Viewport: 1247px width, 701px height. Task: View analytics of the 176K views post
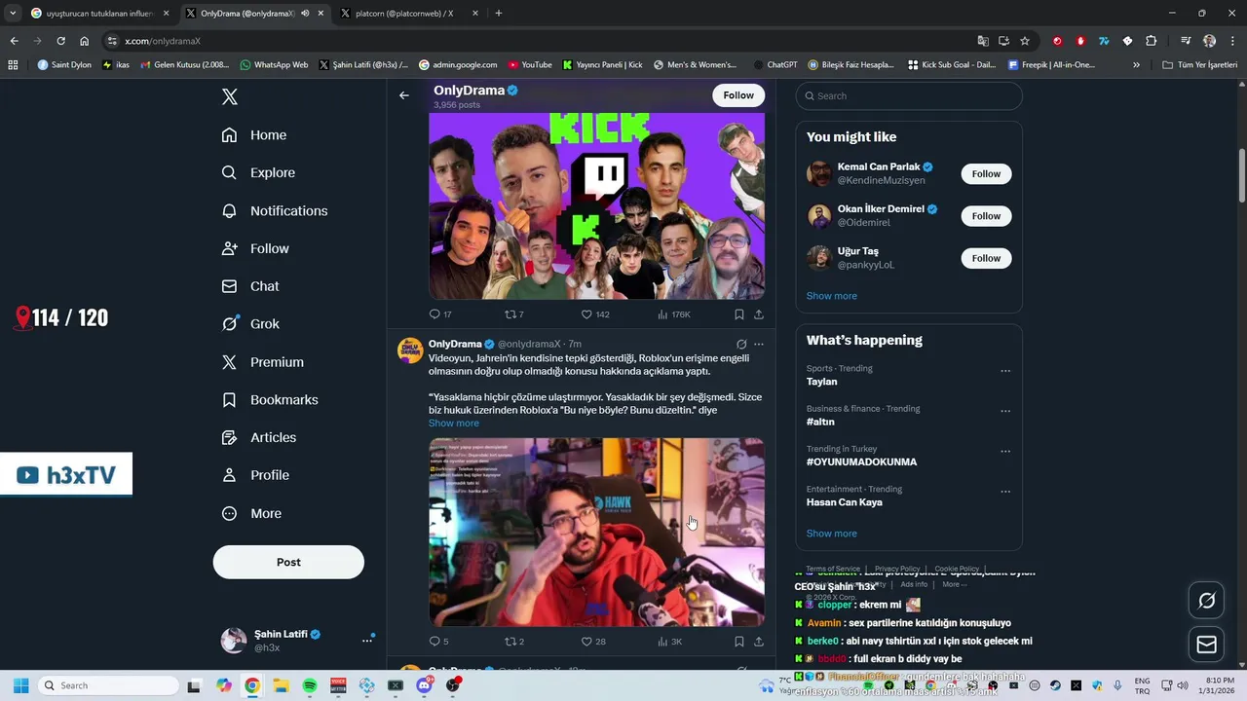pos(674,314)
